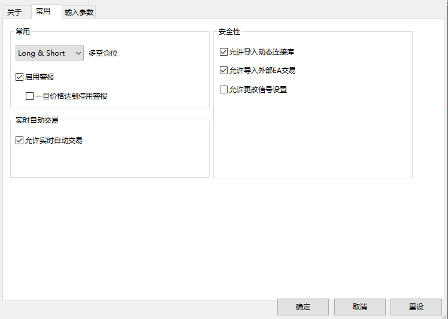Switch to the 关于 tab

pos(14,12)
